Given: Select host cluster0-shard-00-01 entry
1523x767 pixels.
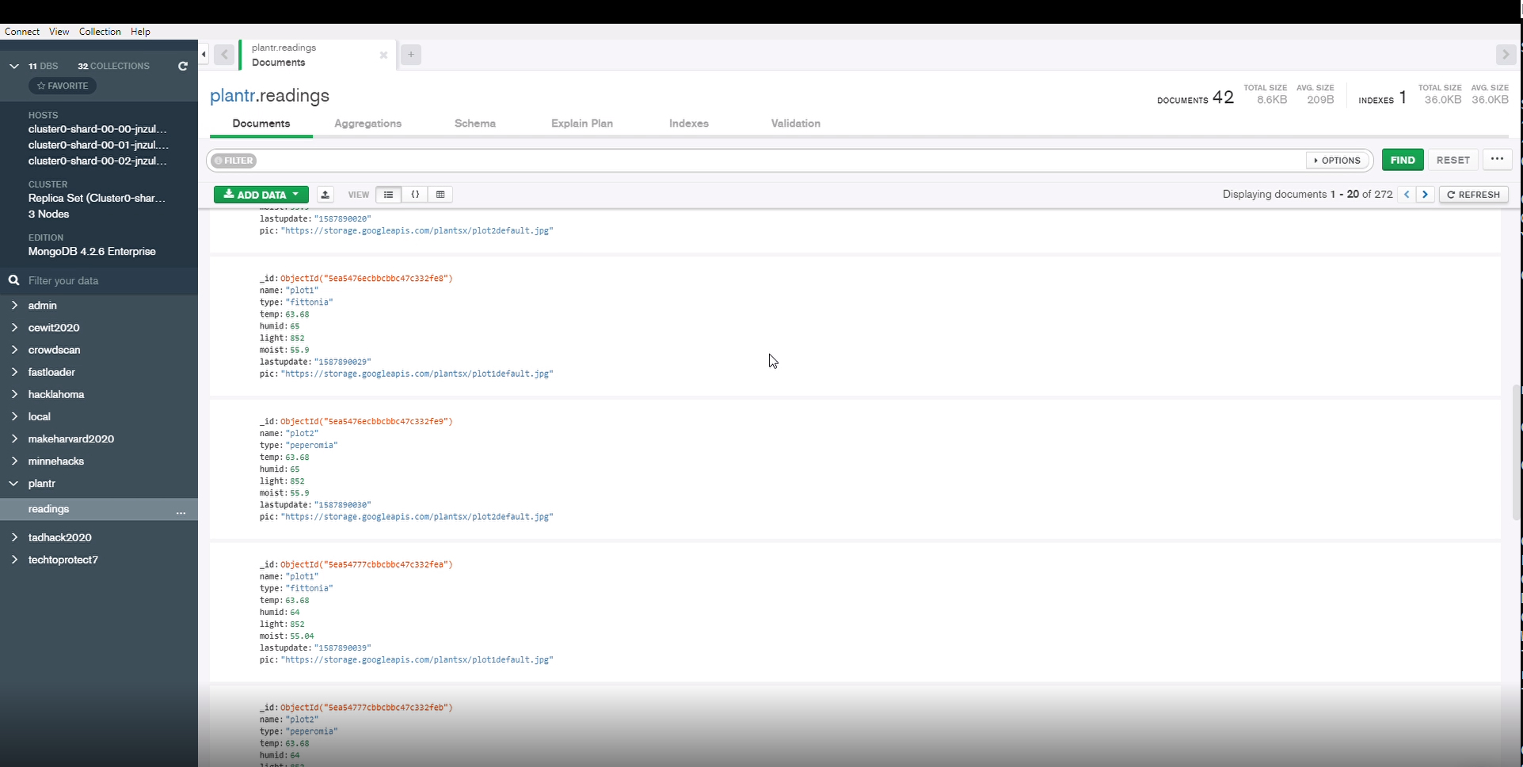Looking at the screenshot, I should [x=98, y=145].
